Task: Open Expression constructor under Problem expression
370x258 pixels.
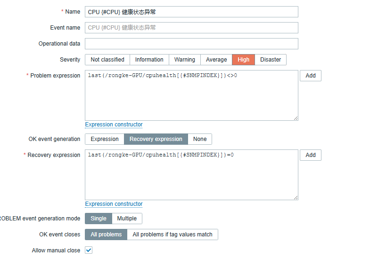Action: click(x=114, y=125)
